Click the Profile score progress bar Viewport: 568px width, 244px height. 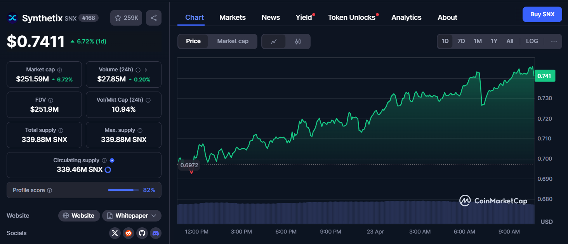pos(123,190)
